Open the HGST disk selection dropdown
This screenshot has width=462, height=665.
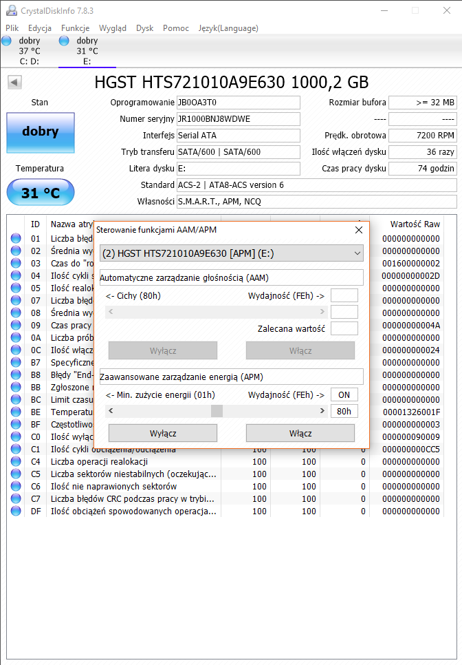tap(232, 253)
